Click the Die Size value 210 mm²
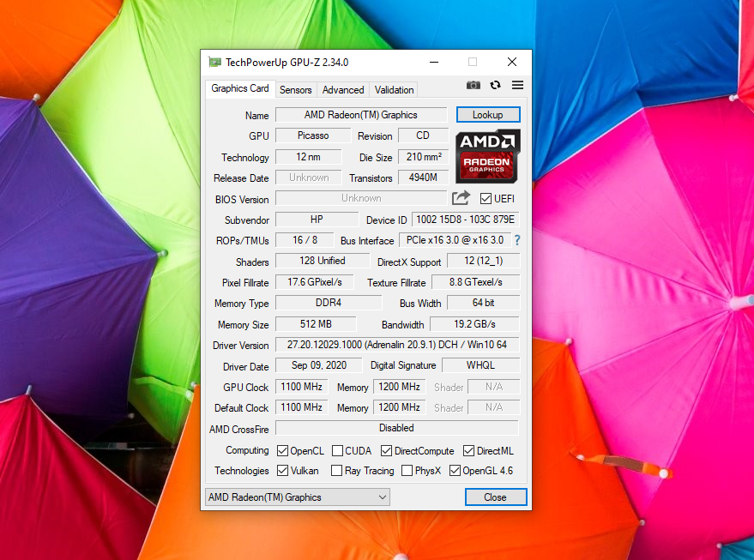Image resolution: width=754 pixels, height=560 pixels. coord(423,157)
